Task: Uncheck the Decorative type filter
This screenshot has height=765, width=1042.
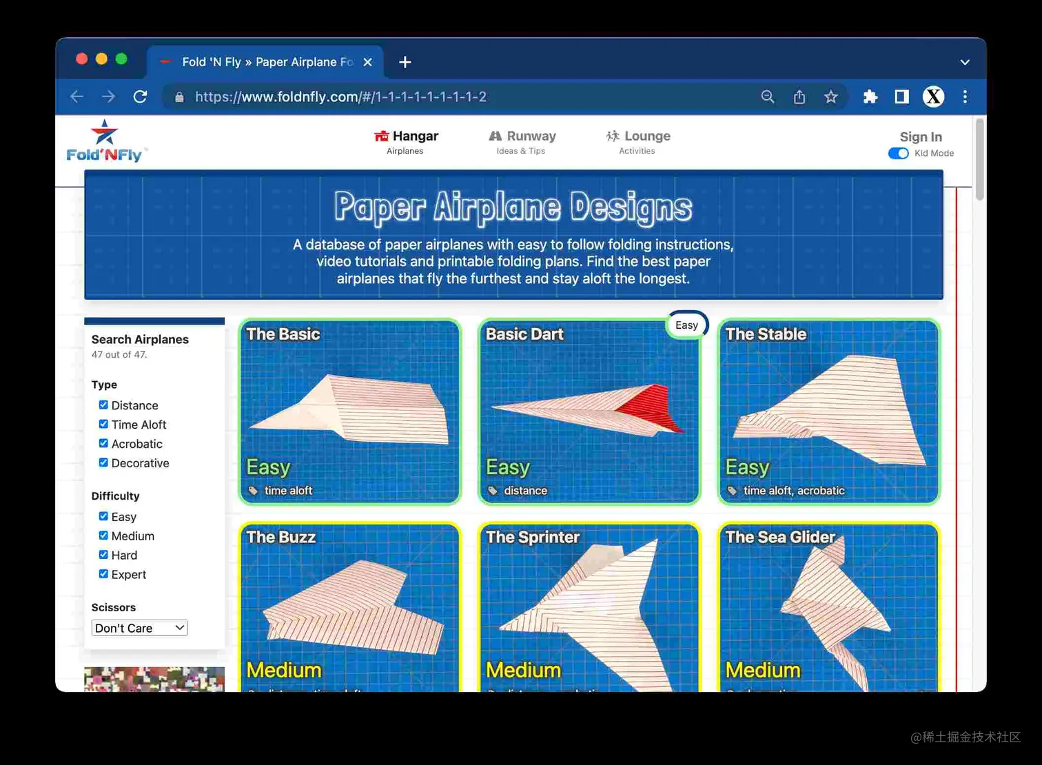Action: 103,462
